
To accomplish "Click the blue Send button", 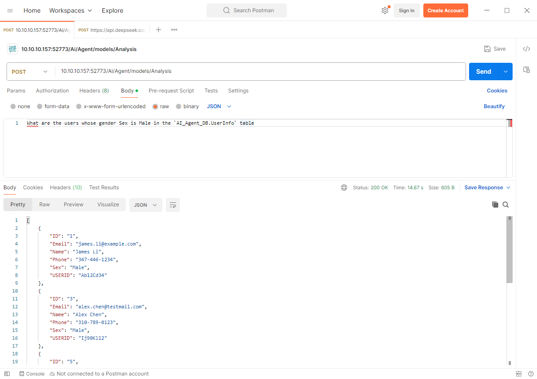I will click(x=483, y=72).
